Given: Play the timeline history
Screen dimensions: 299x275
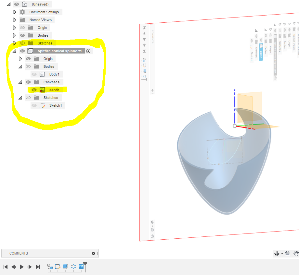Looking at the screenshot, I should coord(21,267).
